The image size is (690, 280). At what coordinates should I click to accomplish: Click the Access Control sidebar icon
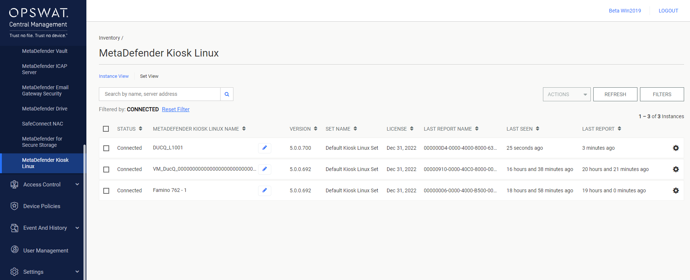(x=14, y=185)
